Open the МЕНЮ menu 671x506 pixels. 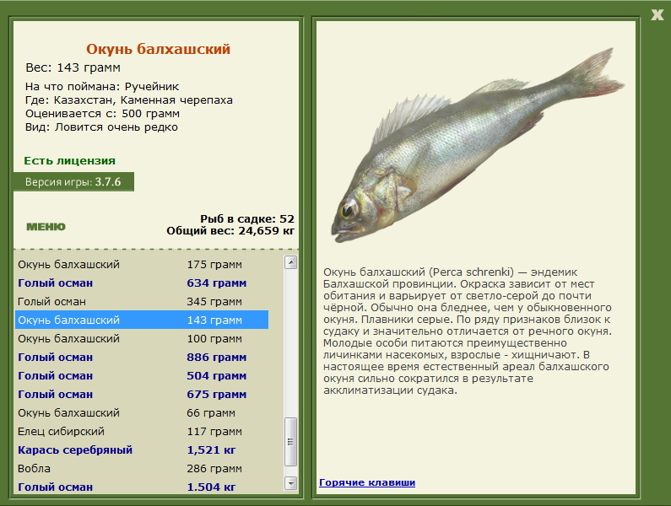(46, 227)
